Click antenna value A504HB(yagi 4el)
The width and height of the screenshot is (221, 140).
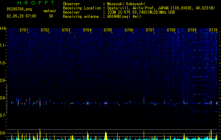[x=124, y=16]
